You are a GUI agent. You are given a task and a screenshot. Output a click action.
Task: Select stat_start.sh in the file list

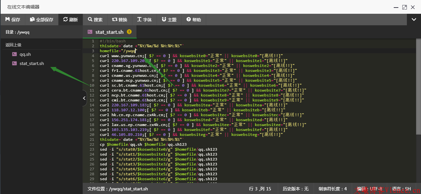(x=32, y=63)
